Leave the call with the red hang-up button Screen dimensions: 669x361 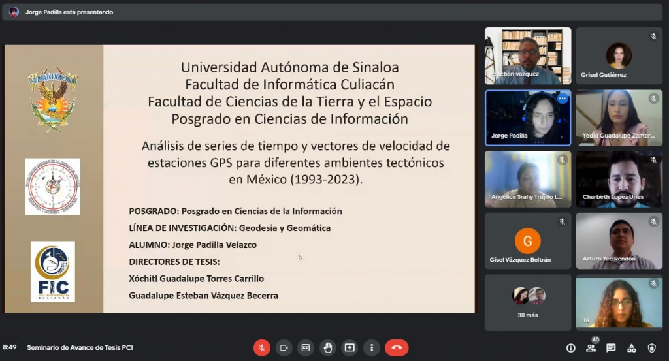(397, 348)
